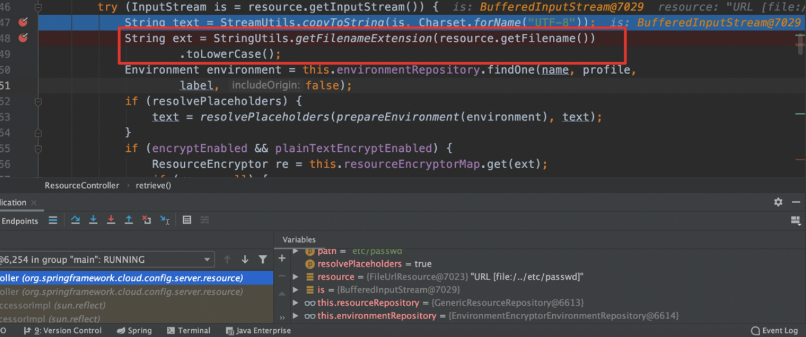Expand the resource variable node
806x337 pixels.
295,277
